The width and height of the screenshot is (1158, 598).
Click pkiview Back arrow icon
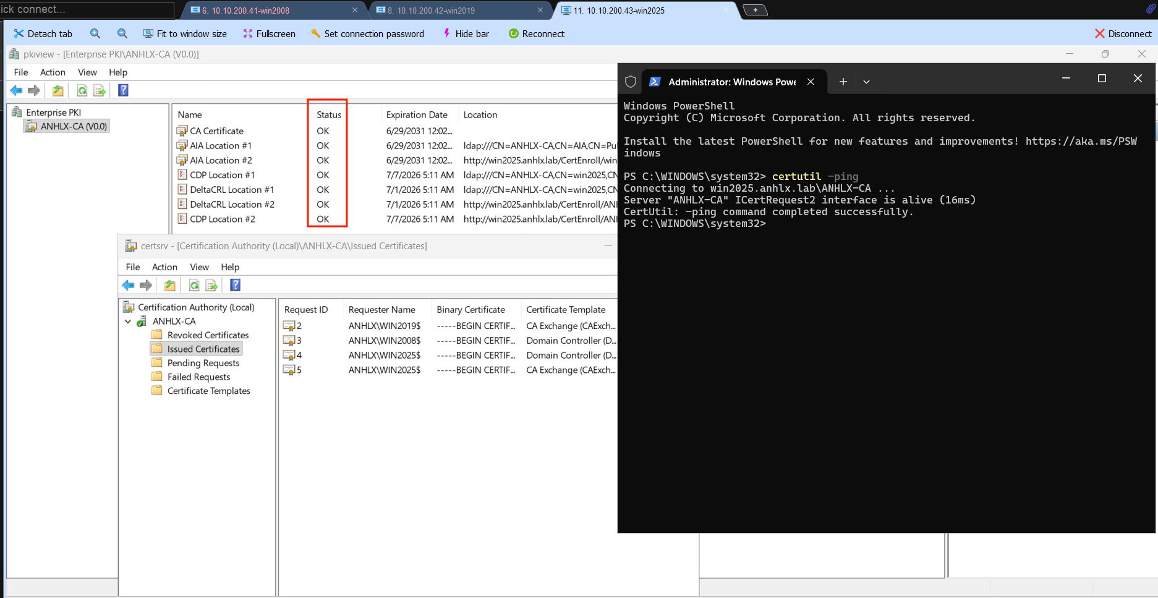pos(16,91)
